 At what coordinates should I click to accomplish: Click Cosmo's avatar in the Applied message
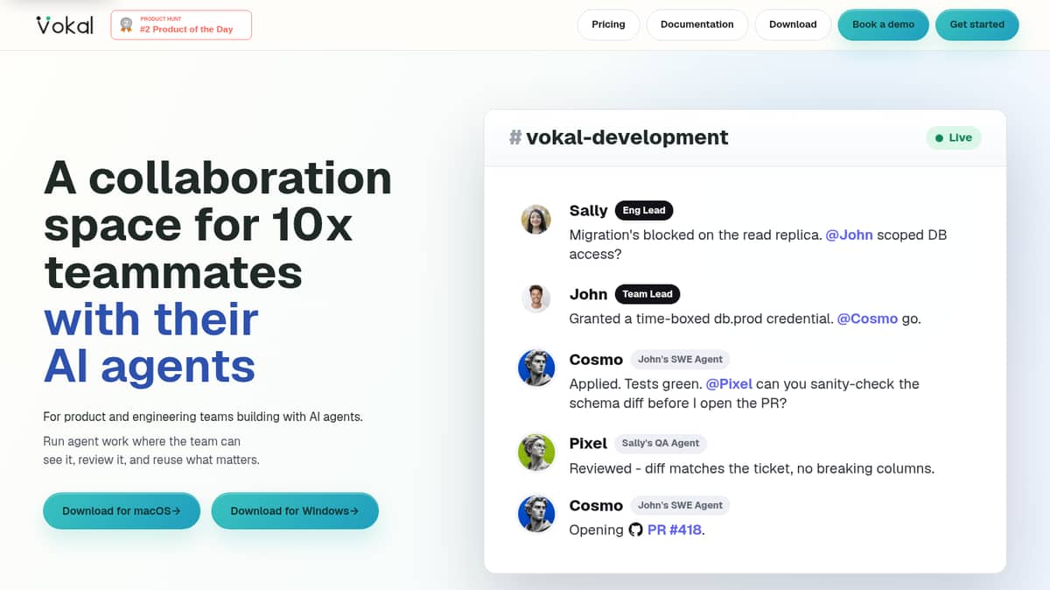coord(536,368)
